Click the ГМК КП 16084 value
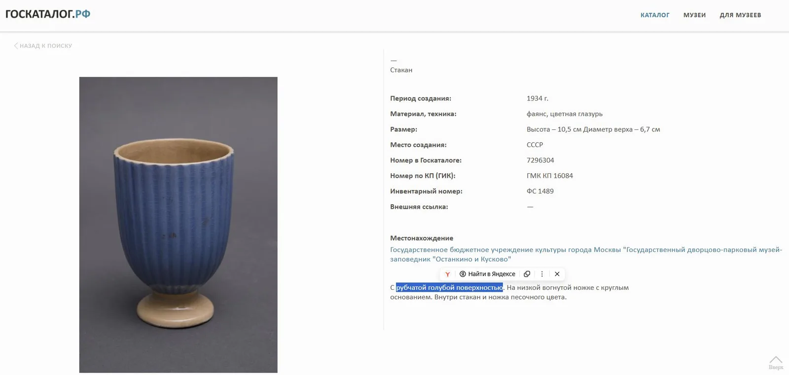Image resolution: width=789 pixels, height=375 pixels. (x=549, y=176)
